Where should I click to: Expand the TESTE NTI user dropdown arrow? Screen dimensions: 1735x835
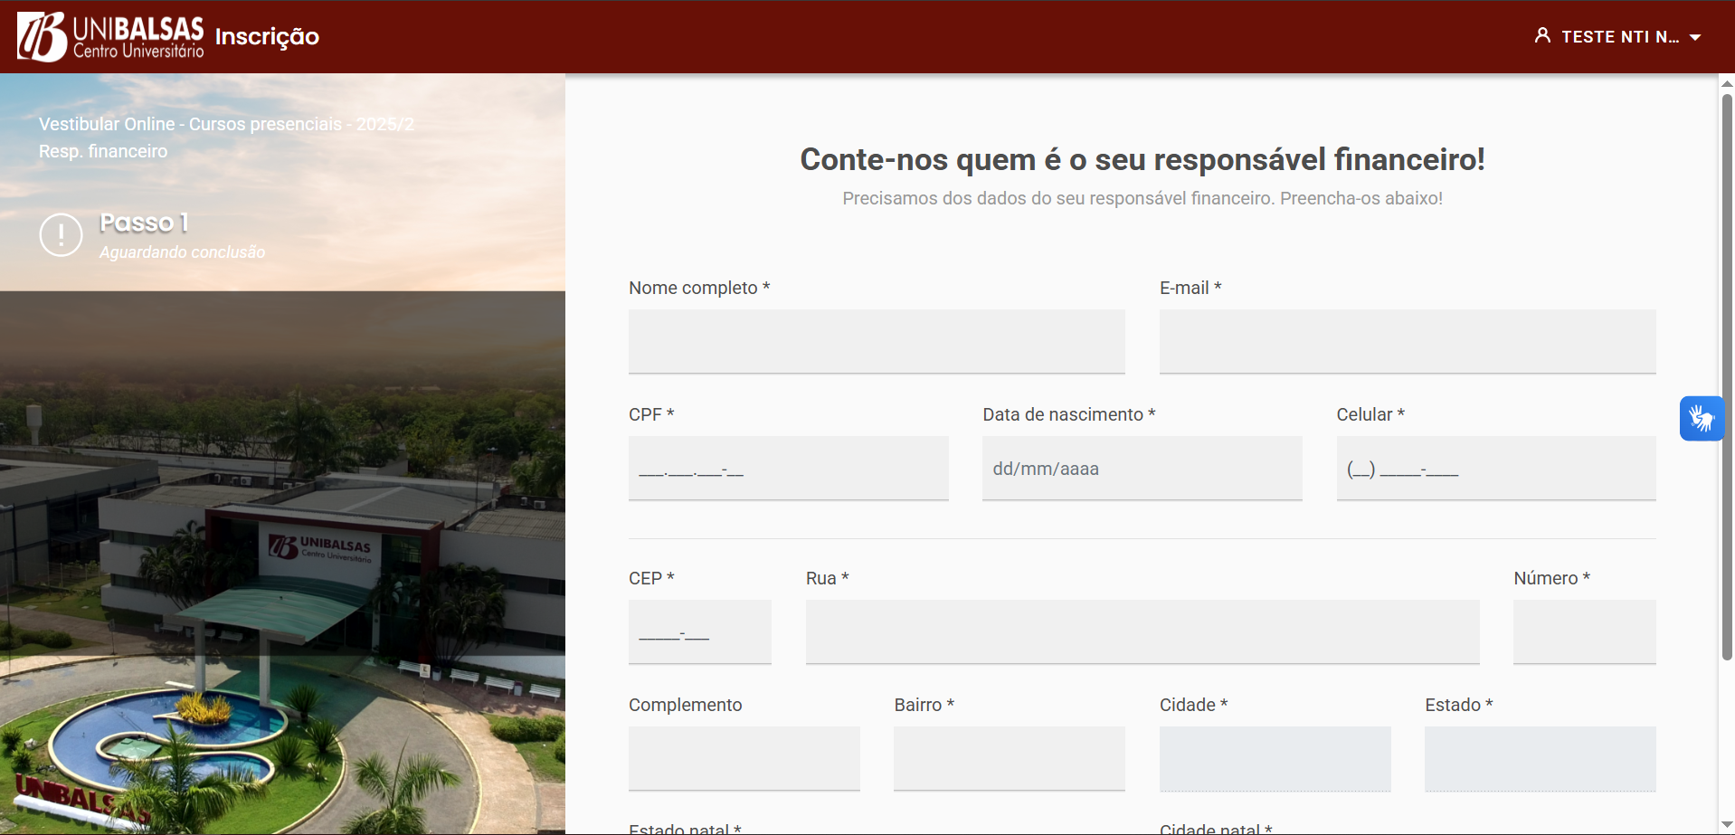click(x=1695, y=37)
